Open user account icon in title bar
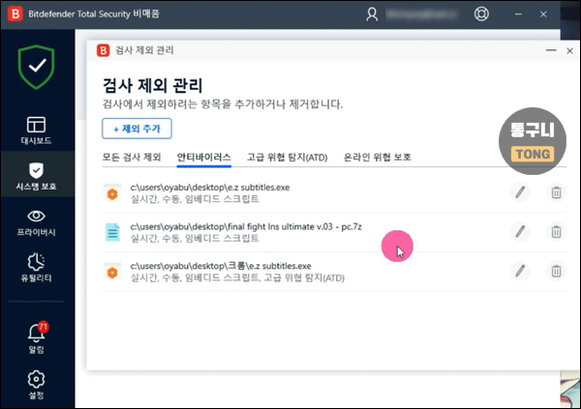The height and width of the screenshot is (409, 581). click(372, 15)
